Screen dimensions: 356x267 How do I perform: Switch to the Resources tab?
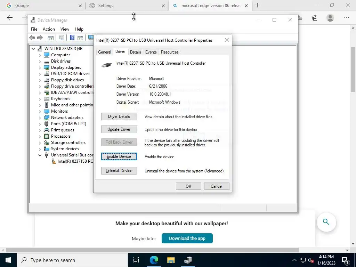point(170,52)
